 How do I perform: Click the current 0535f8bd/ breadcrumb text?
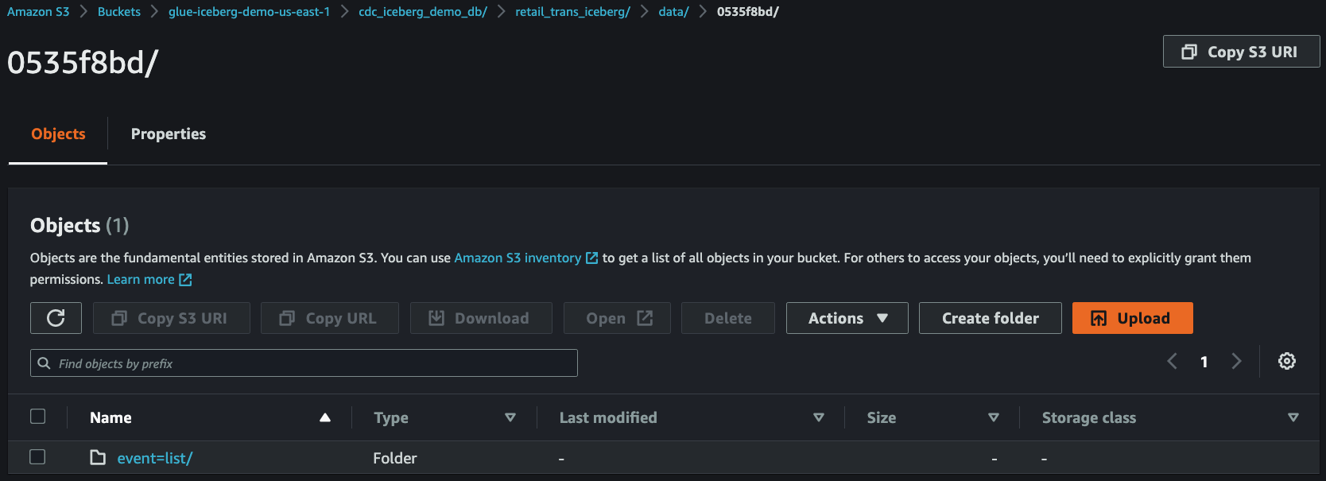(748, 12)
